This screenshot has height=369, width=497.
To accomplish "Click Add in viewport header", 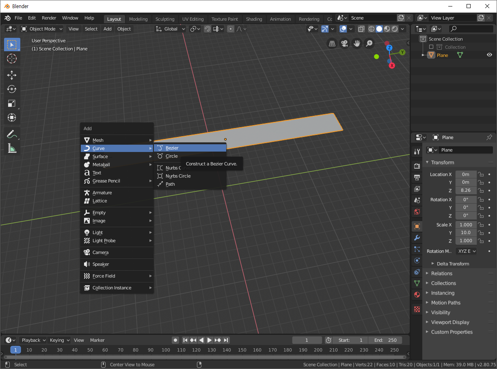I will [x=107, y=29].
